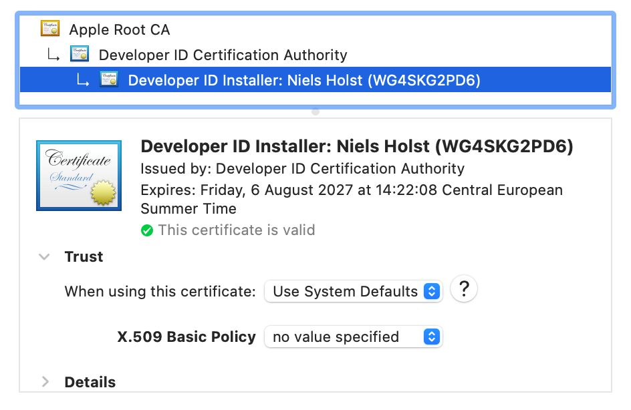Click 'This certificate is valid' status text
631x410 pixels.
237,230
